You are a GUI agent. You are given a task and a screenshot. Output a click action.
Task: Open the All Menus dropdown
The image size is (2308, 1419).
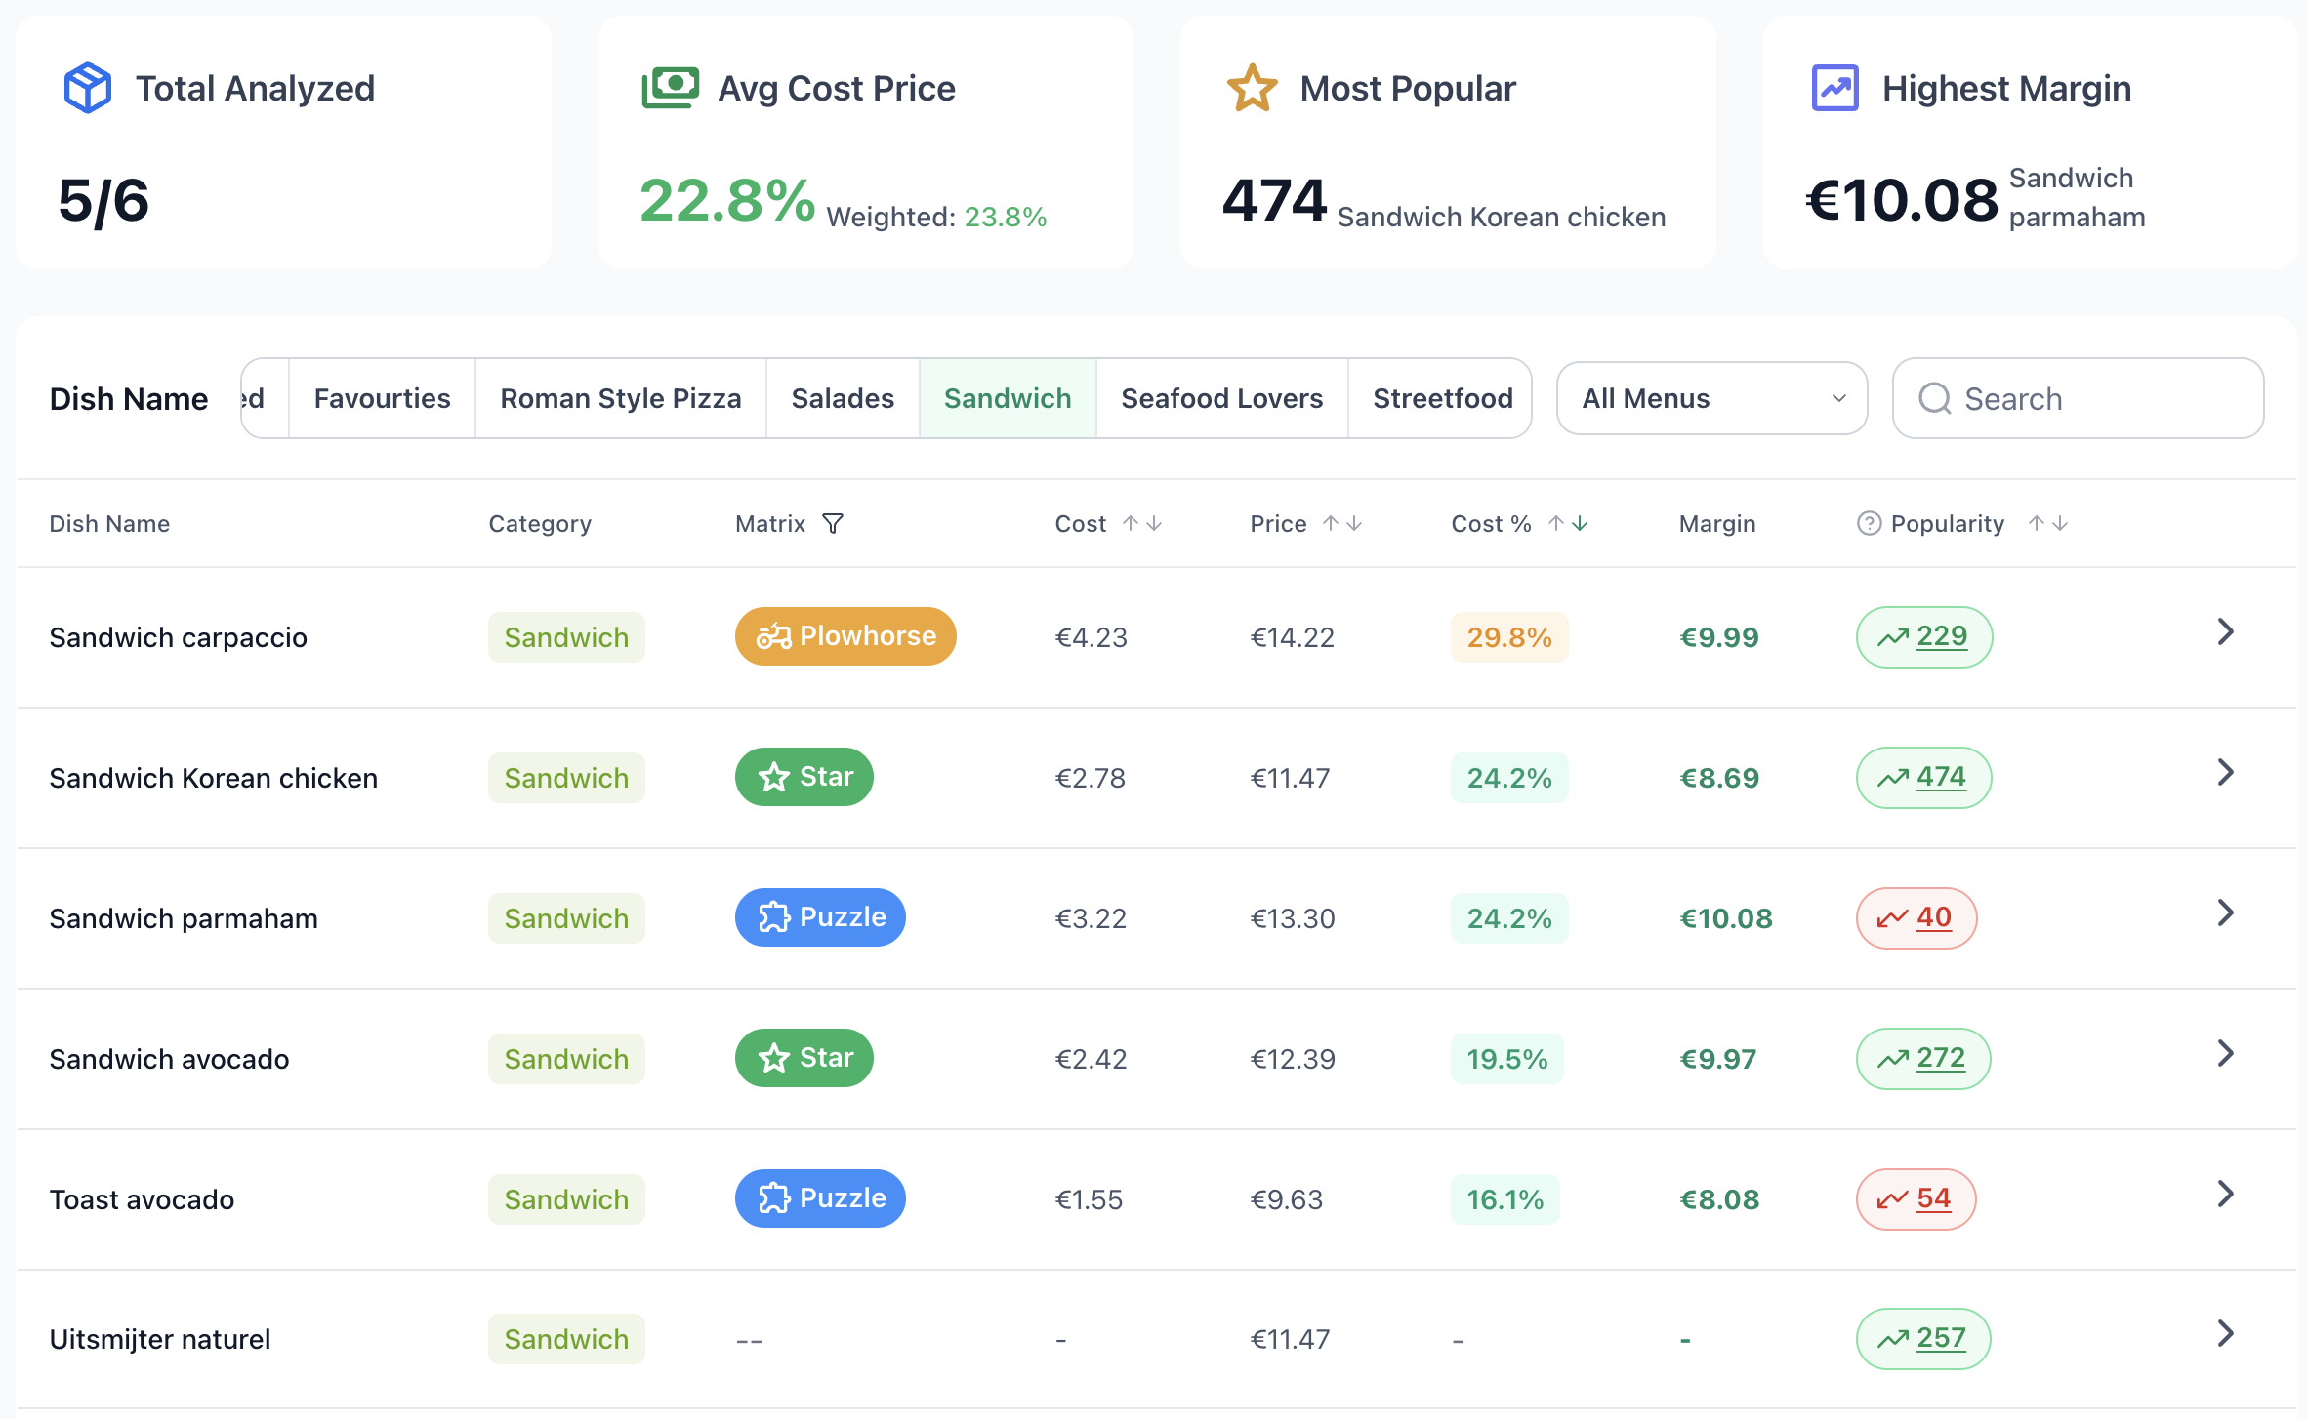1711,398
